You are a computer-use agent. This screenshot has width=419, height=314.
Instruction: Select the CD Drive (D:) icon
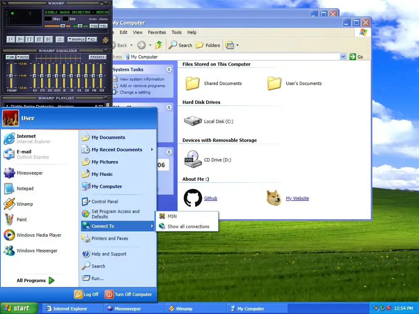pos(193,159)
